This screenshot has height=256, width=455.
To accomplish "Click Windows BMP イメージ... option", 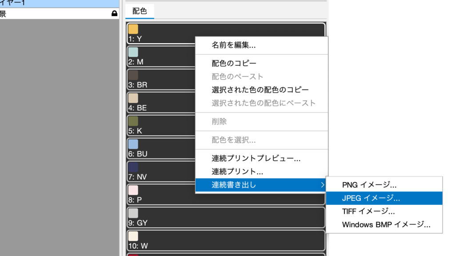I will [x=386, y=225].
